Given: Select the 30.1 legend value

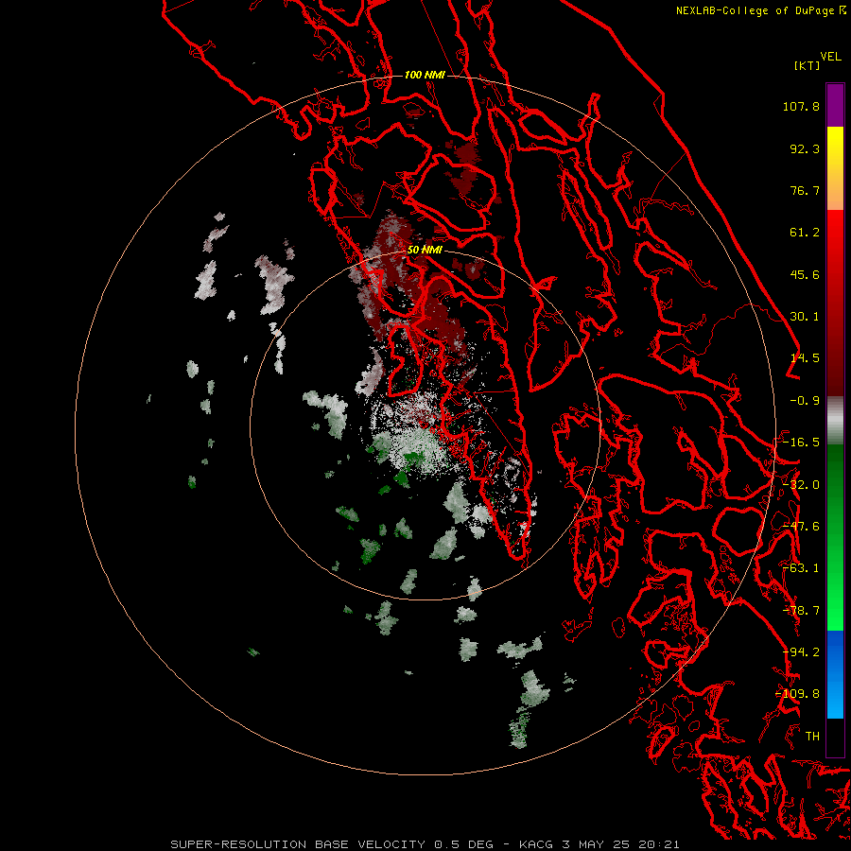Looking at the screenshot, I should (805, 317).
